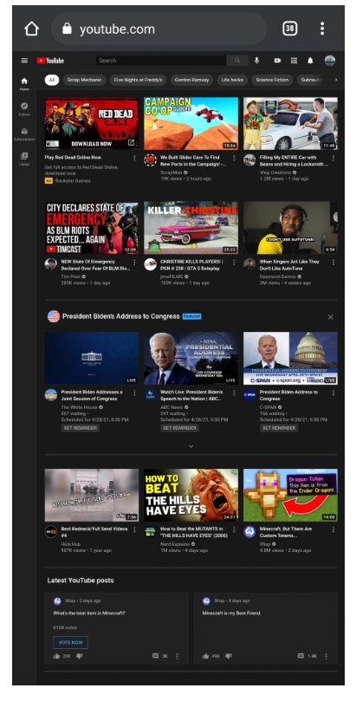Click the ScrapMan channel avatar
The height and width of the screenshot is (701, 356).
[150, 160]
